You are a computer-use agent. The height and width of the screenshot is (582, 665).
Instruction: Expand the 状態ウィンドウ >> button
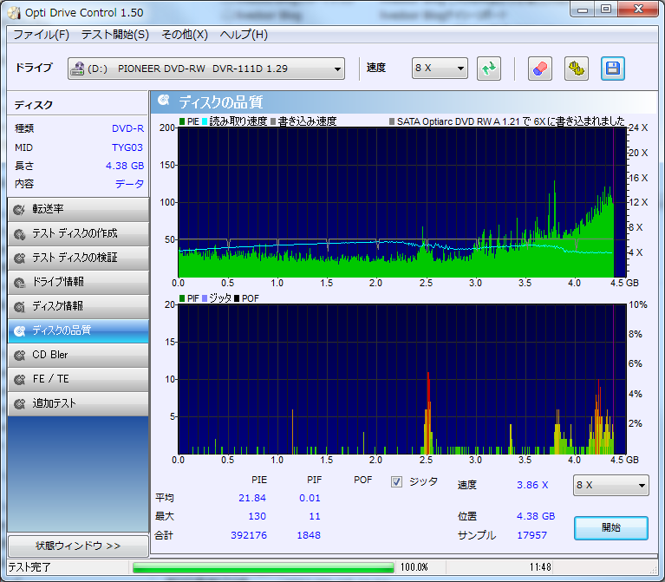pyautogui.click(x=78, y=546)
